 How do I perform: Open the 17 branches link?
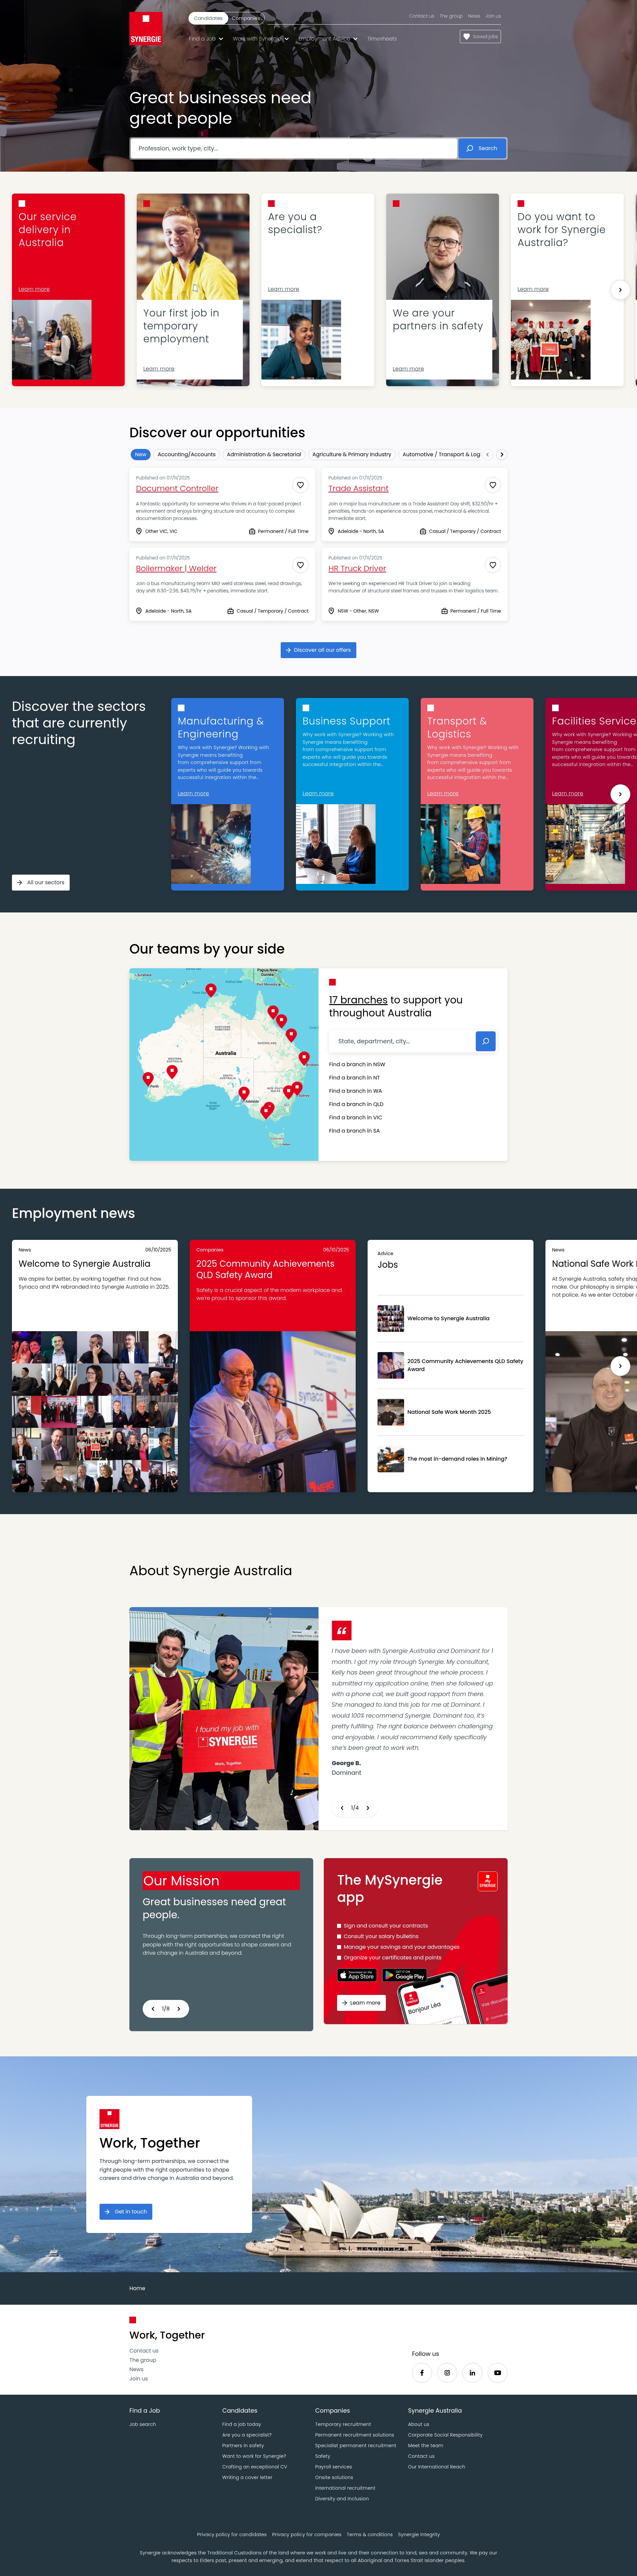pyautogui.click(x=358, y=1000)
